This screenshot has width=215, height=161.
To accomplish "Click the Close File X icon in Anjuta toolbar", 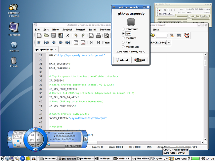I will point(68,36).
